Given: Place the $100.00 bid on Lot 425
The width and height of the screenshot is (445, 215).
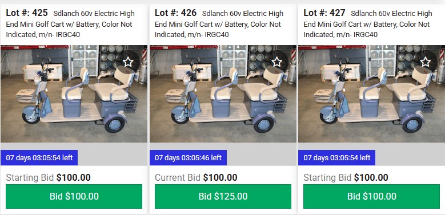Looking at the screenshot, I should [74, 196].
